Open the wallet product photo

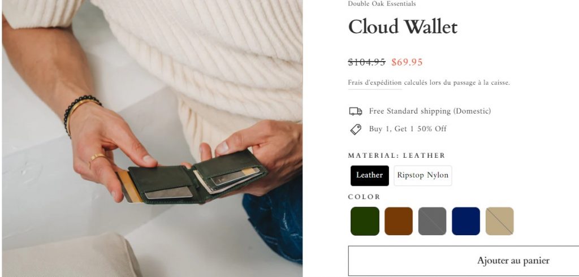point(152,138)
